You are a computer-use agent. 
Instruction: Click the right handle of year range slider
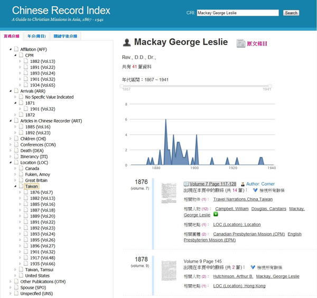pos(271,85)
